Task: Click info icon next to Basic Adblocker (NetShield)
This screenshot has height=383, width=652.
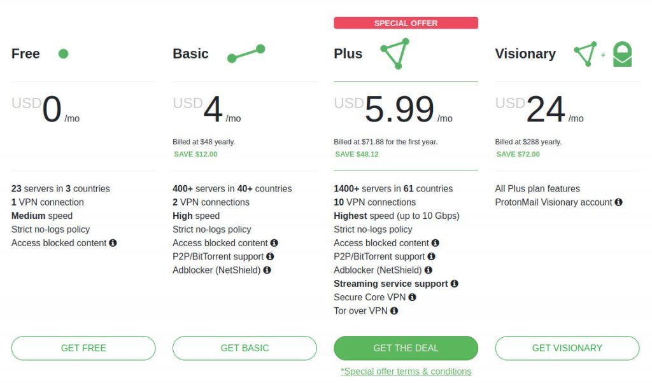Action: point(267,270)
